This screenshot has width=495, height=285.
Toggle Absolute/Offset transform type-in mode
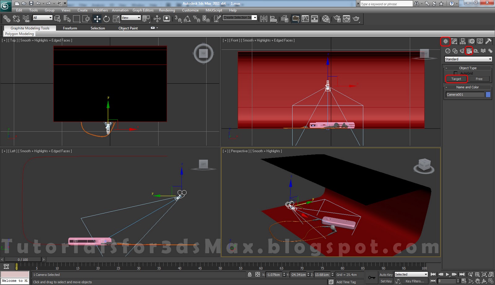pos(257,274)
